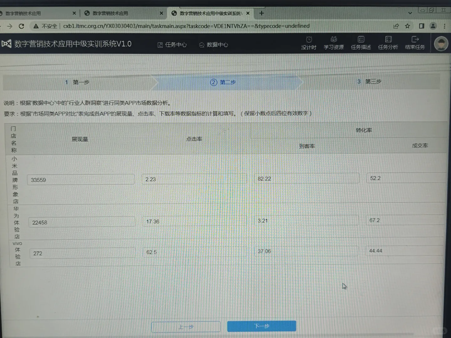Edit 小米 成交率 field with 52.2
Screen dimensions: 451x338
click(406, 178)
